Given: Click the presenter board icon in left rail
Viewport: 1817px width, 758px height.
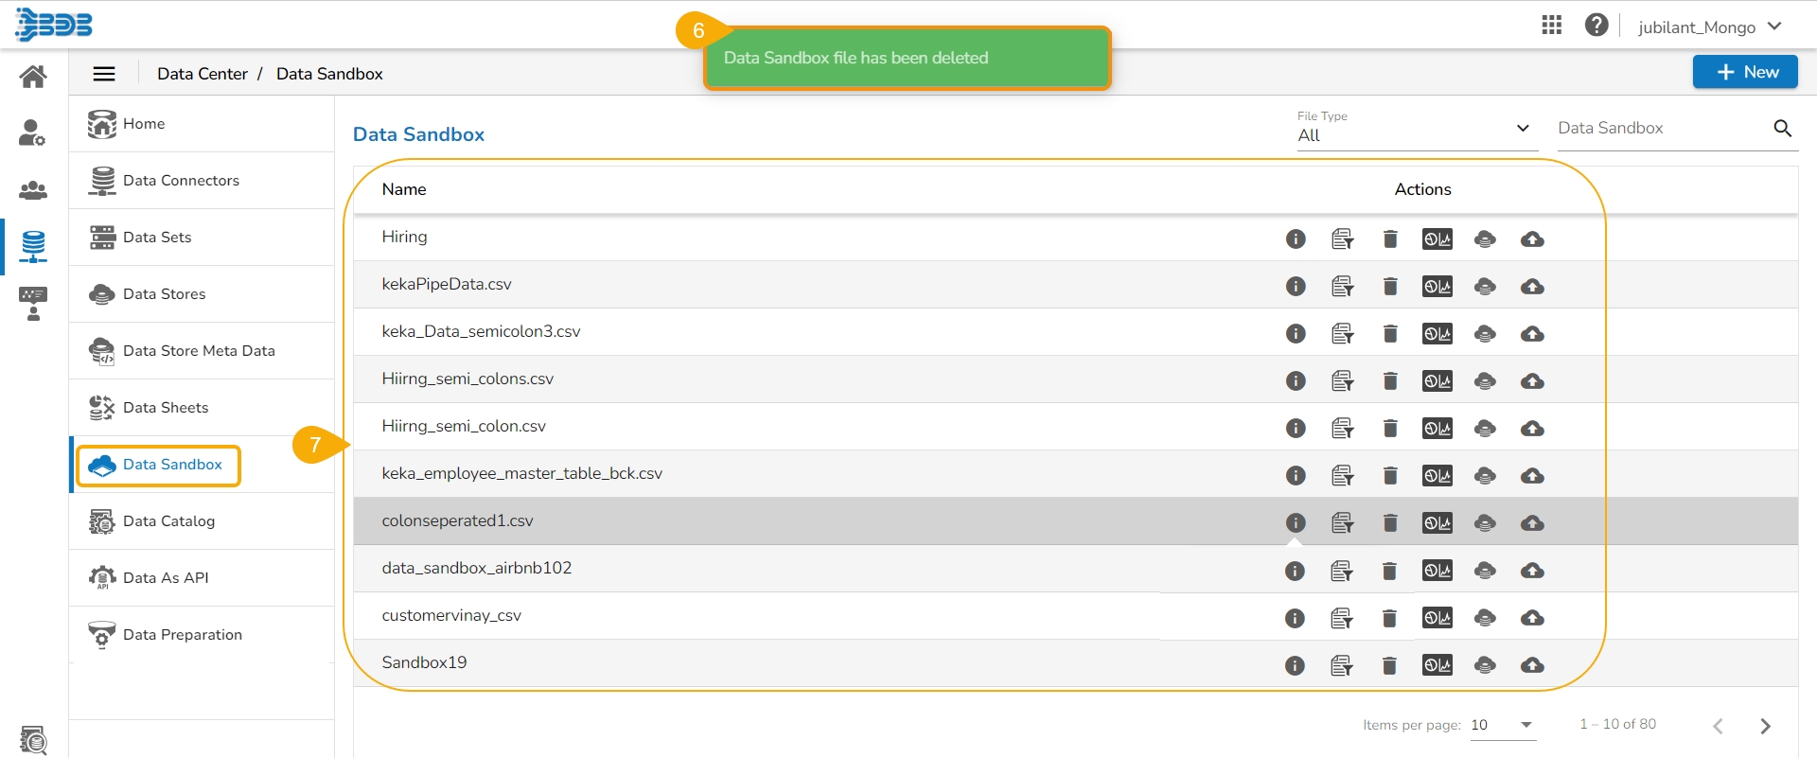Looking at the screenshot, I should (x=33, y=304).
